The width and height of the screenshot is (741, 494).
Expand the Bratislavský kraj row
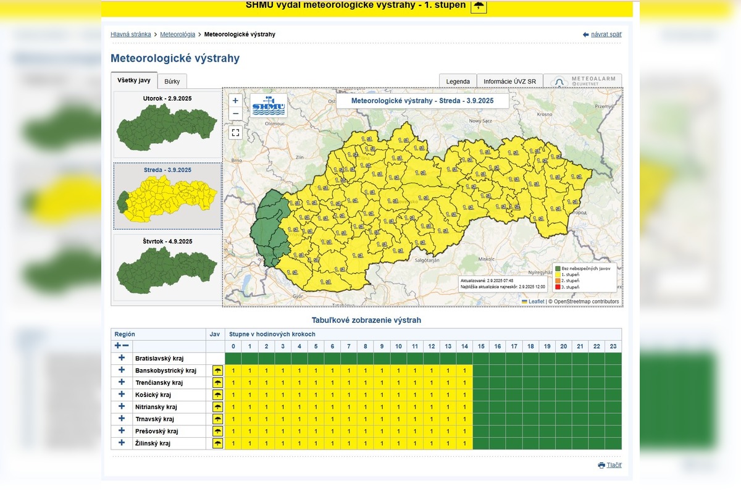point(122,358)
